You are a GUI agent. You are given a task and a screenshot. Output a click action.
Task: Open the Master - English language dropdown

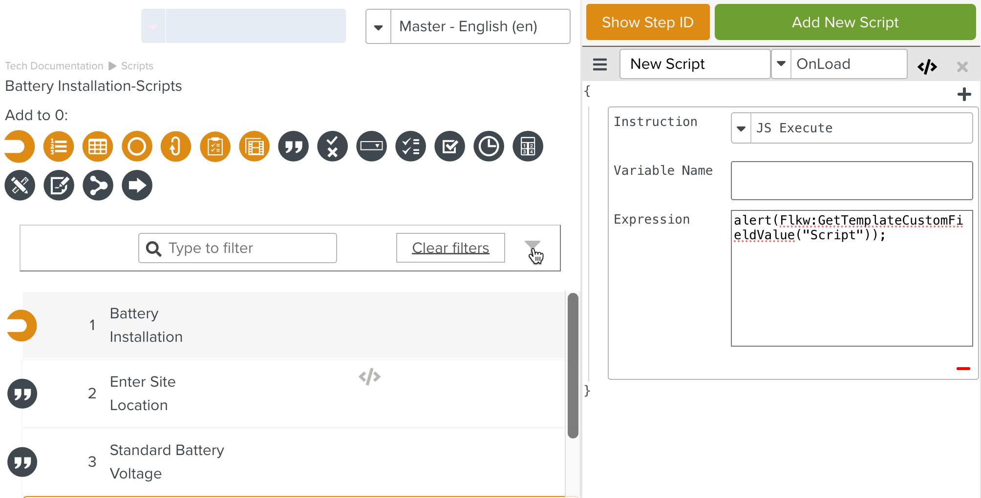pyautogui.click(x=378, y=26)
